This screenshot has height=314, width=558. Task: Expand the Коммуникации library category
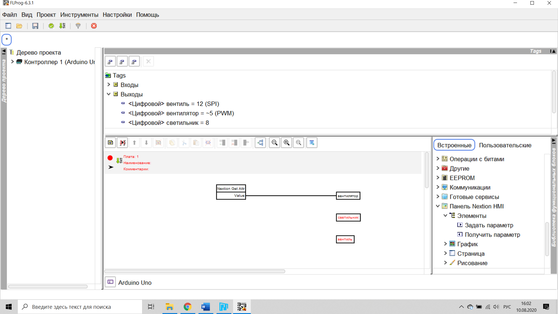point(438,187)
